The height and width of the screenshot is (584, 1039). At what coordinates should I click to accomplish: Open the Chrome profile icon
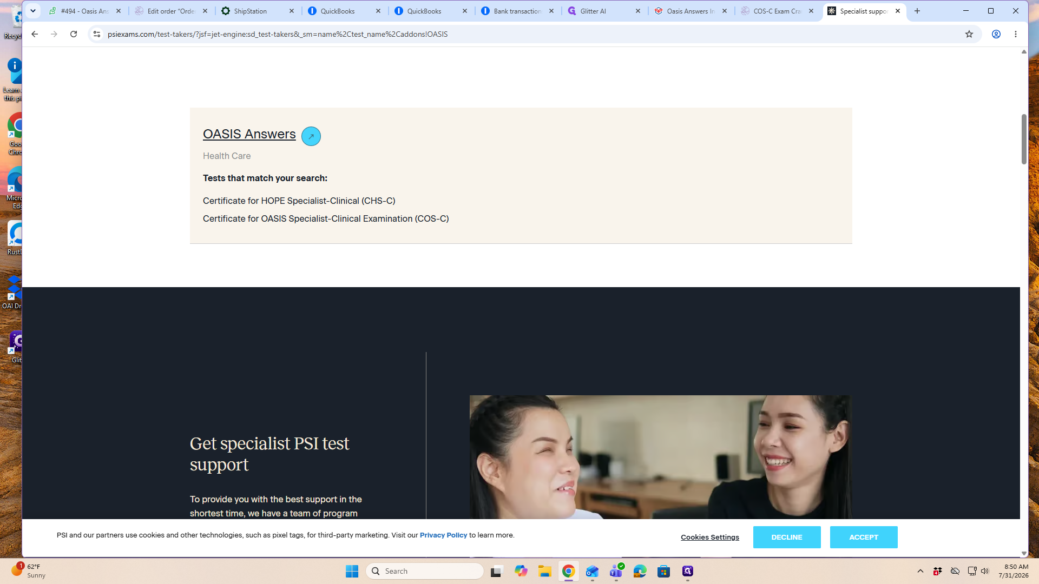pyautogui.click(x=996, y=34)
